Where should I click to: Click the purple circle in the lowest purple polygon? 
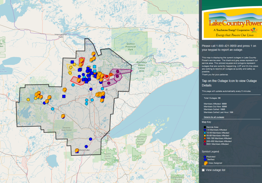(x=108, y=83)
